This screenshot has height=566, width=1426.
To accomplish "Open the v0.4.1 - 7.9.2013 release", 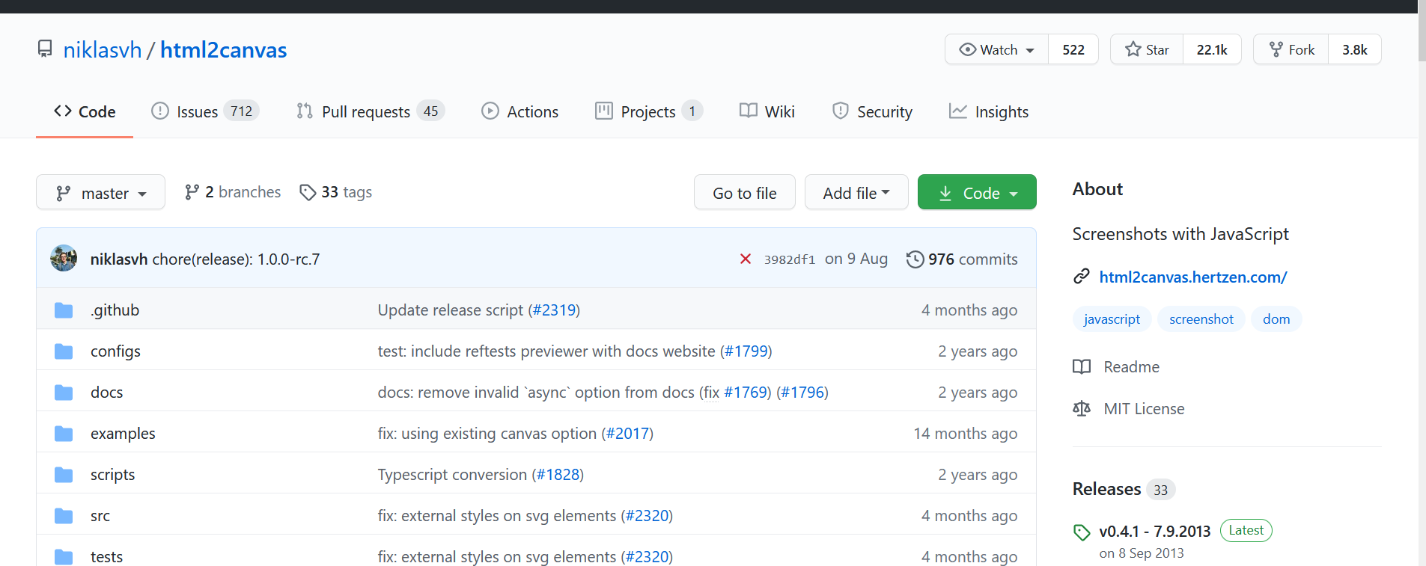I will tap(1155, 532).
